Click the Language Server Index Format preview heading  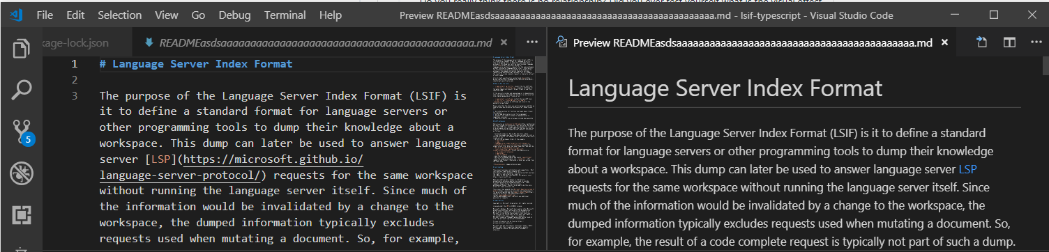click(x=725, y=88)
